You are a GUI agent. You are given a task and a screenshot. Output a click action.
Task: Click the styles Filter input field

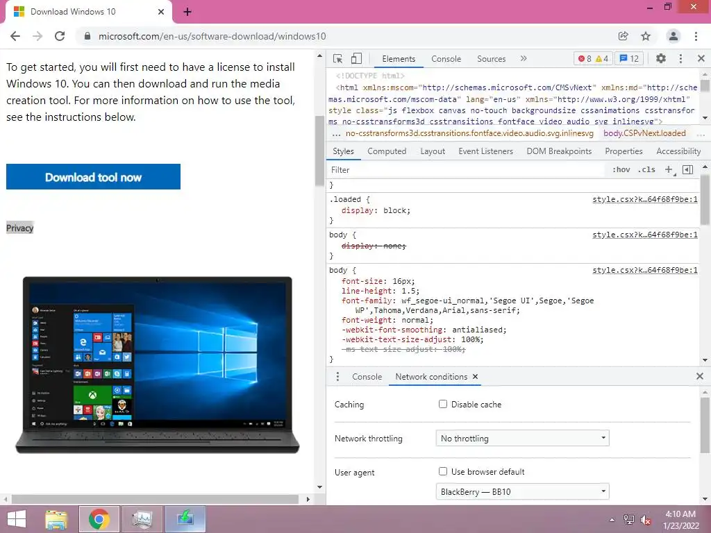point(467,169)
